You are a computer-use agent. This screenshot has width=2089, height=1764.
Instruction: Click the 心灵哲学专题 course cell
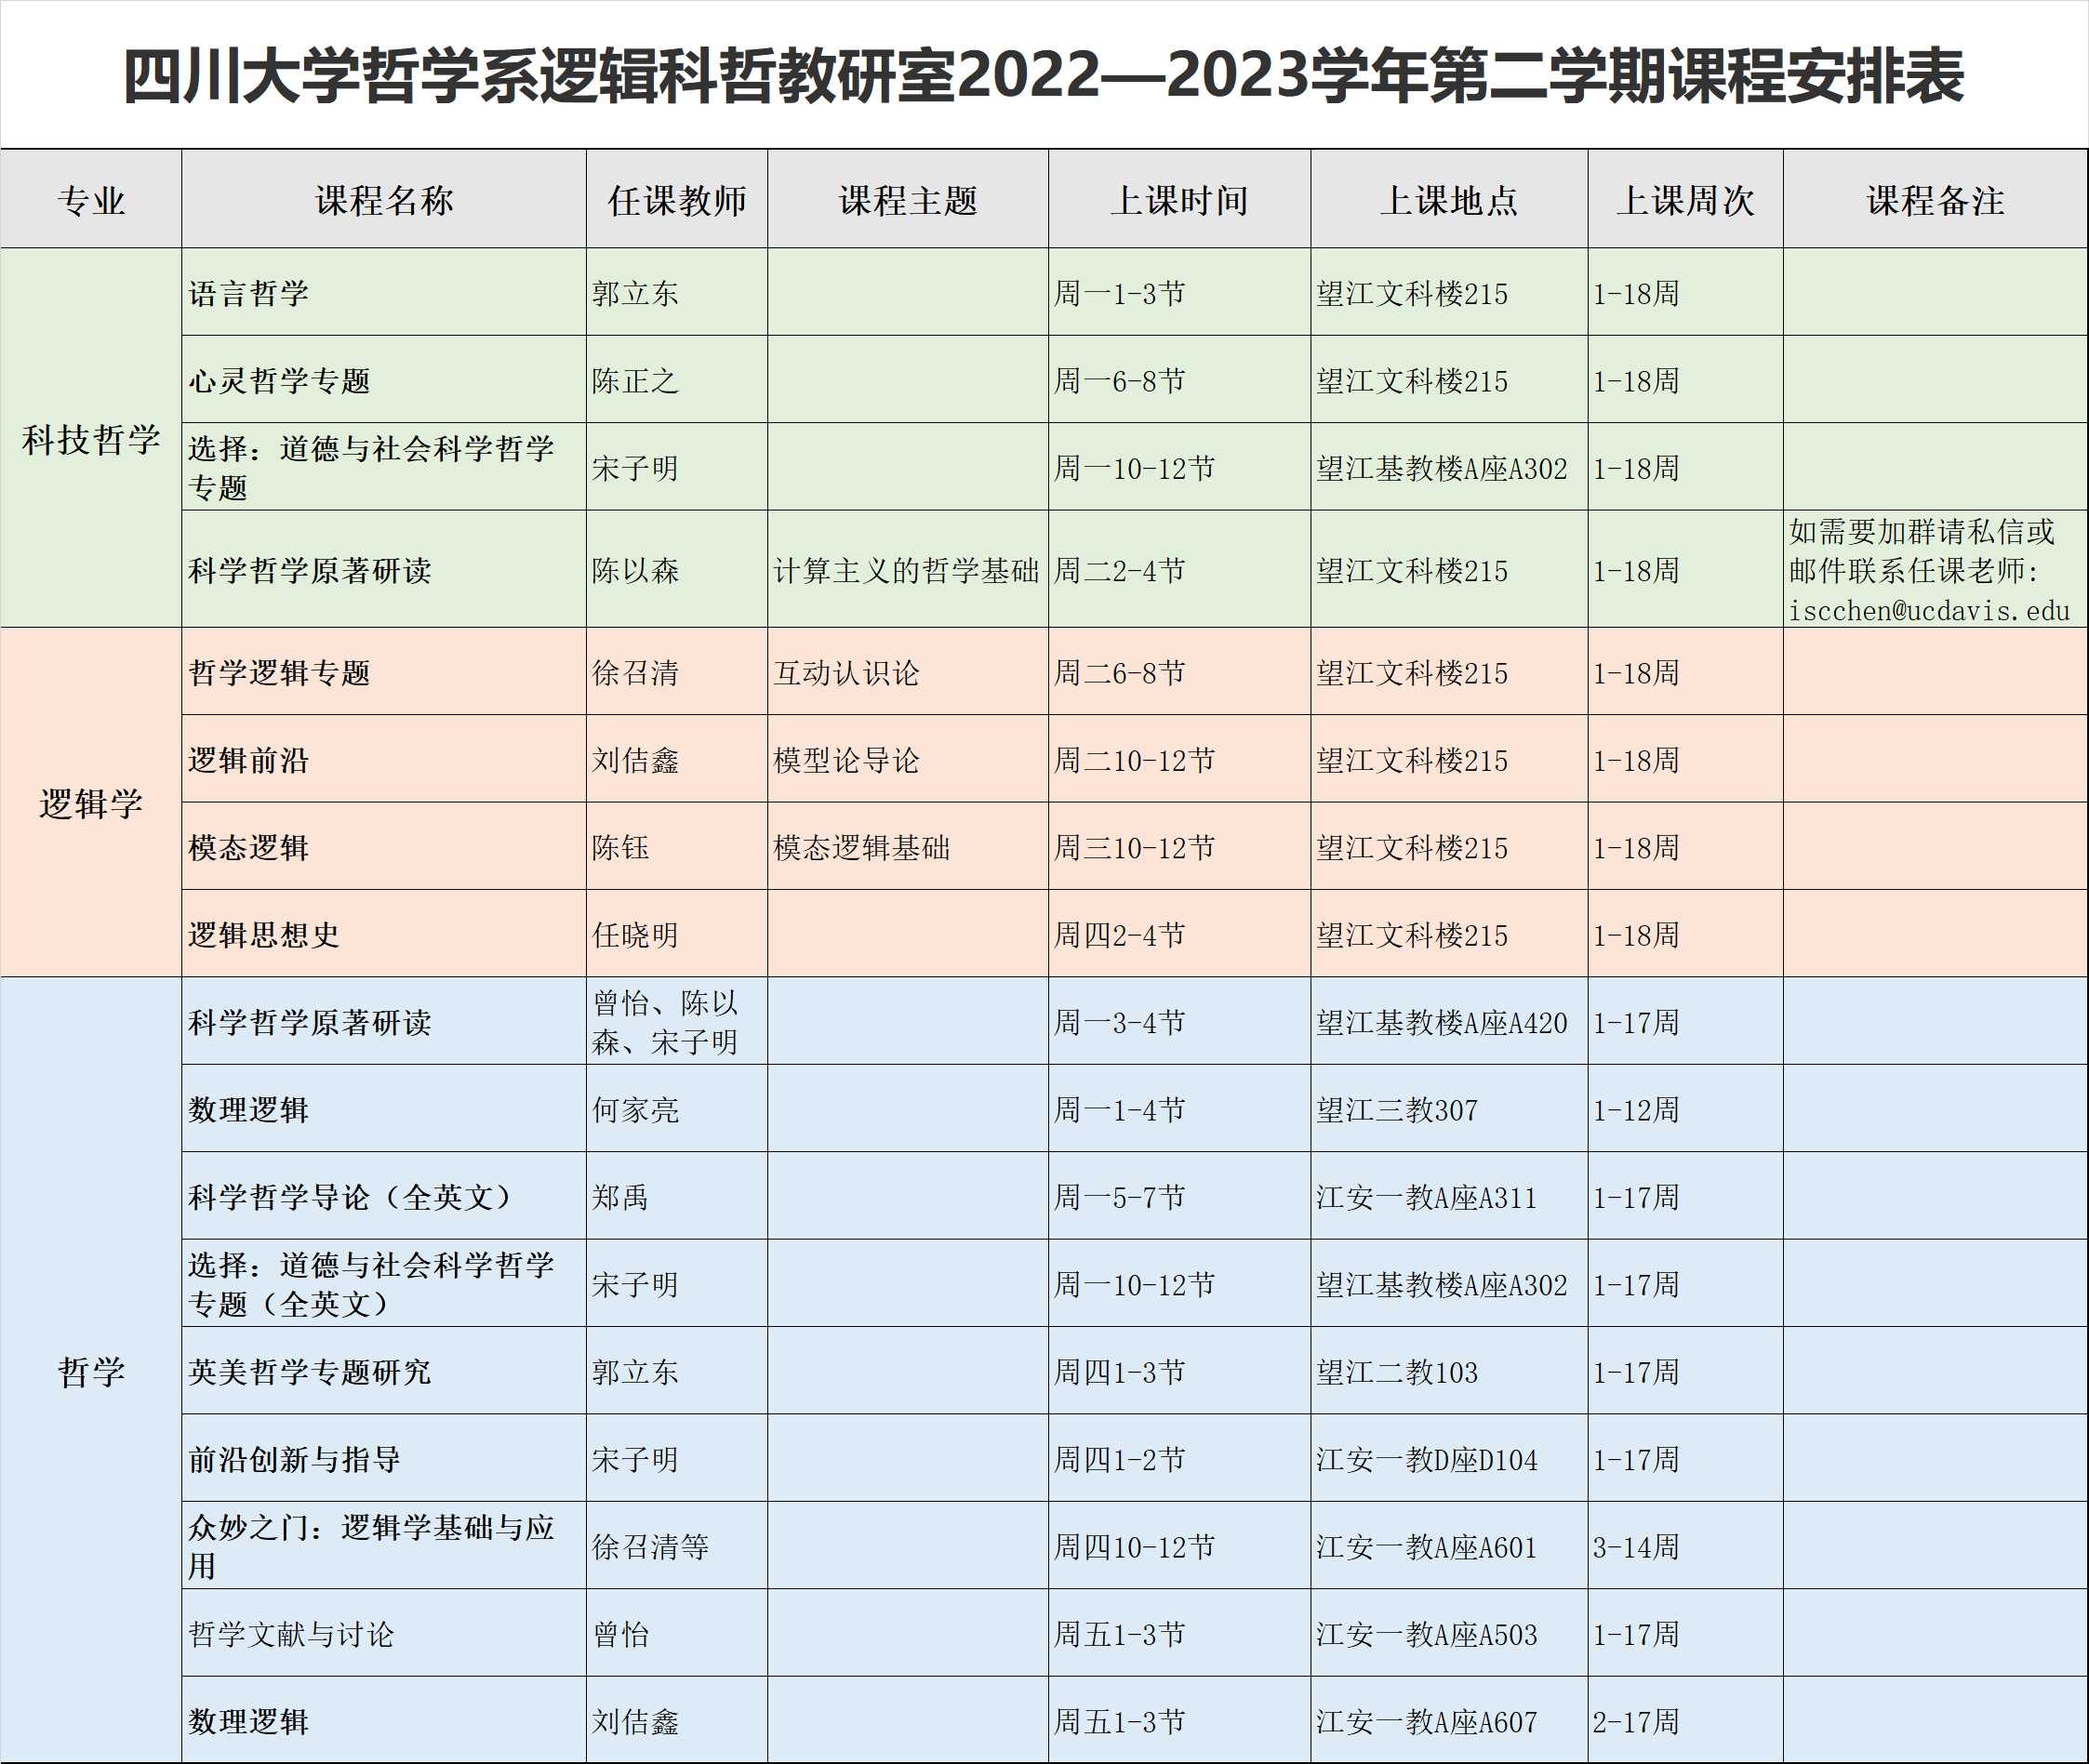point(280,380)
